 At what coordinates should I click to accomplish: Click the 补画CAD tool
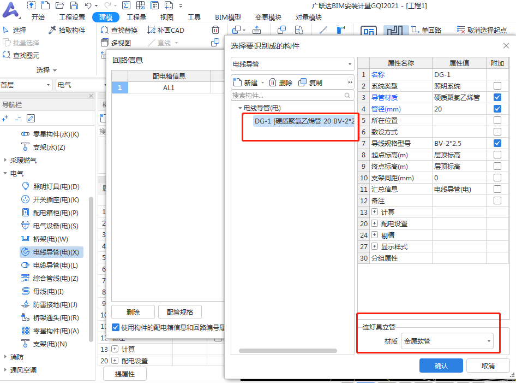(x=166, y=31)
